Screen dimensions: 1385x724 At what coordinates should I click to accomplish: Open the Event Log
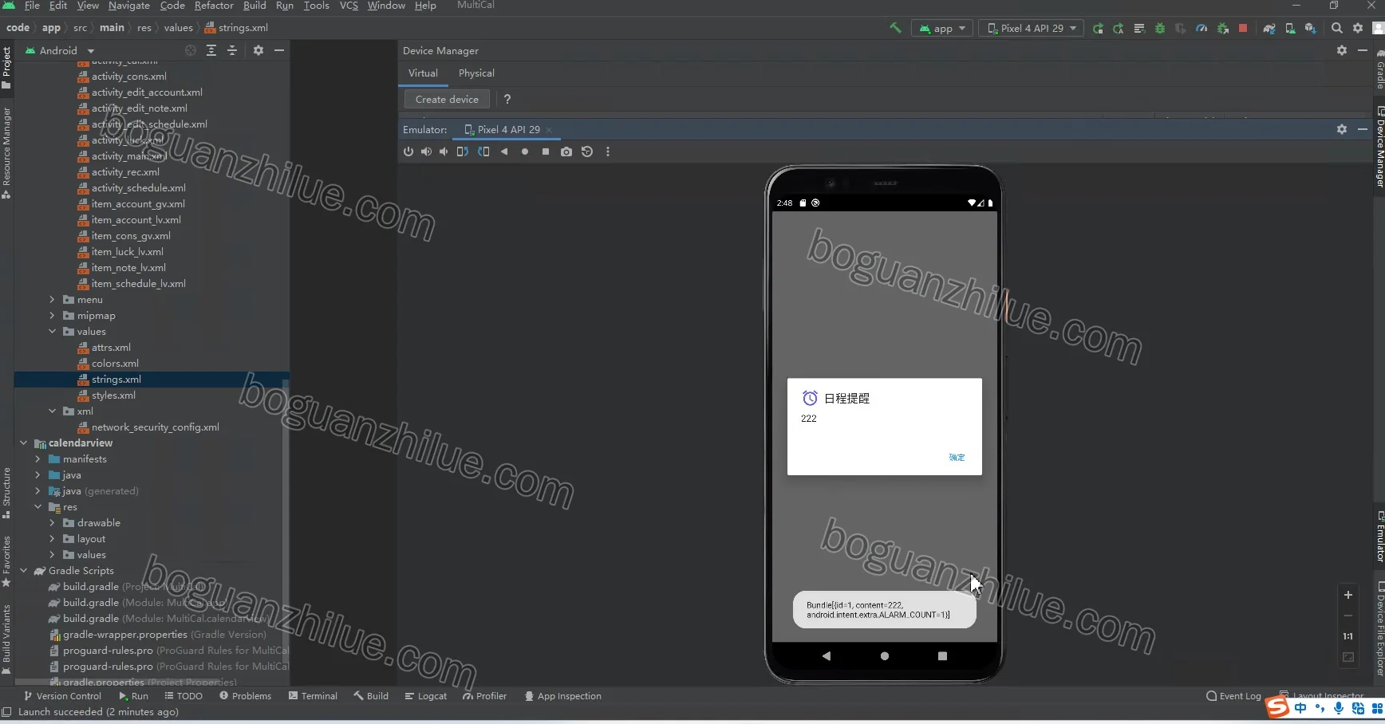tap(1233, 696)
